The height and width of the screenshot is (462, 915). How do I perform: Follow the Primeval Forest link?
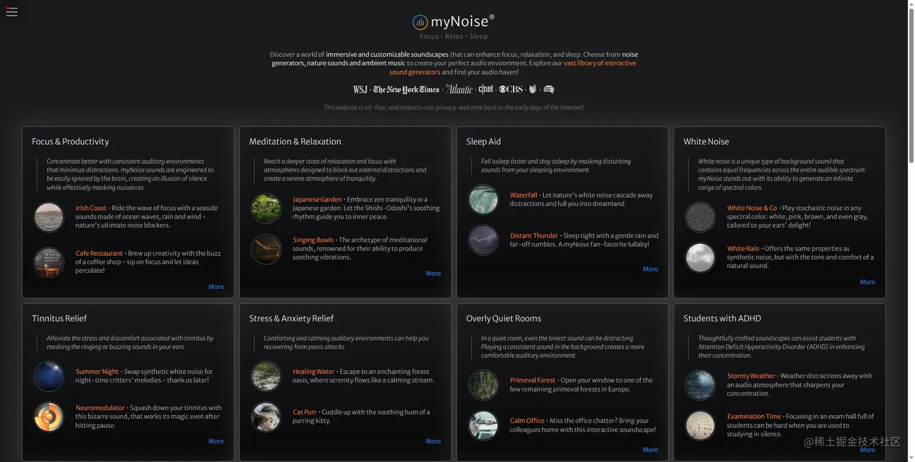tap(533, 380)
